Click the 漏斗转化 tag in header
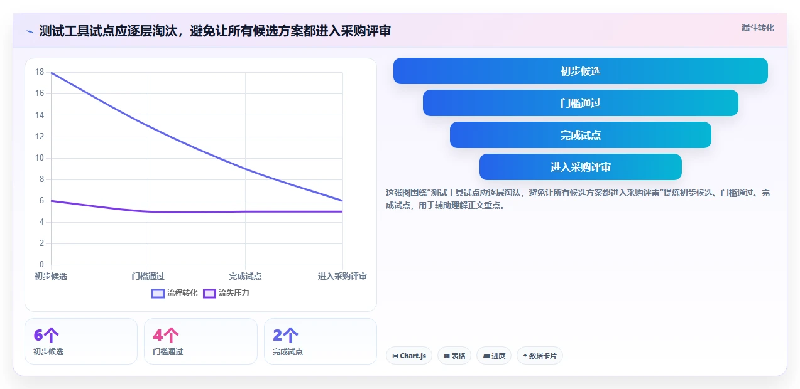This screenshot has width=800, height=389. coord(757,28)
